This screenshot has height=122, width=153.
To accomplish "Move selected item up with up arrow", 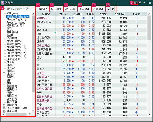I will click(x=108, y=9).
